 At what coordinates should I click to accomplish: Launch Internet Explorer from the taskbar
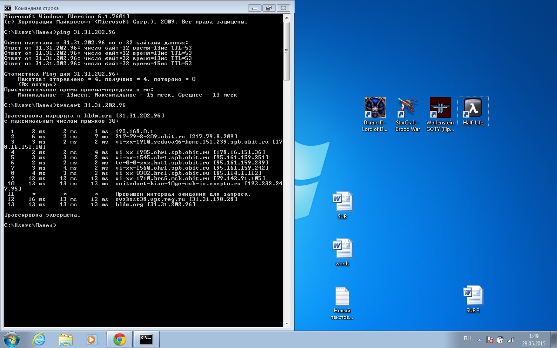pyautogui.click(x=39, y=339)
